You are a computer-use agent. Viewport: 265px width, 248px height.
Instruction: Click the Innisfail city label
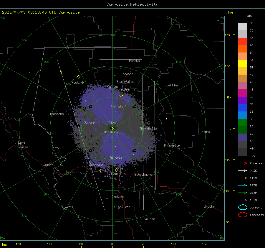[x=119, y=107]
